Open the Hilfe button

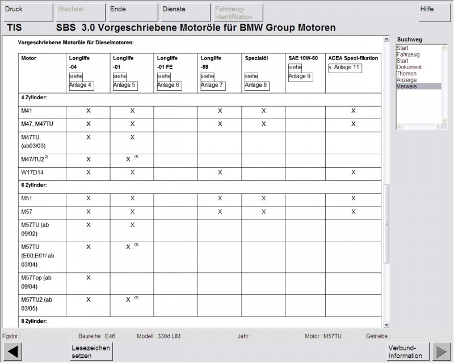[435, 12]
